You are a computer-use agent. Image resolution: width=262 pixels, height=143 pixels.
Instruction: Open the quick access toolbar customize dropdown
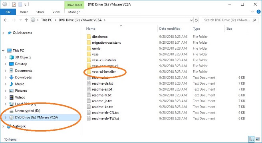pos(25,5)
